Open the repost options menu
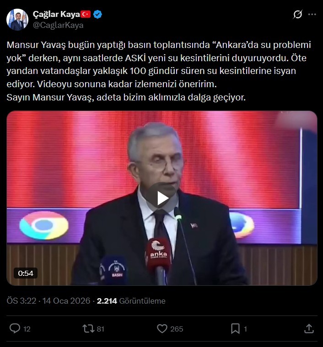The width and height of the screenshot is (323, 347). point(87,328)
